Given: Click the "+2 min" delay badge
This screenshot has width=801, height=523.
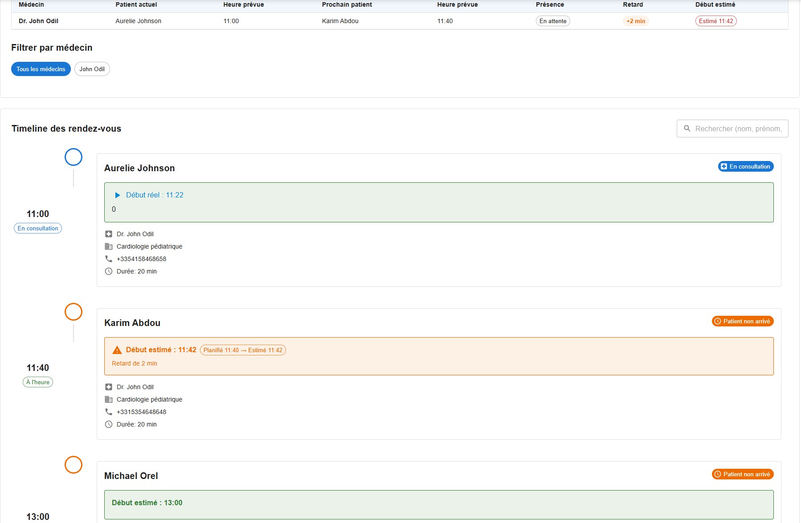Looking at the screenshot, I should 635,21.
